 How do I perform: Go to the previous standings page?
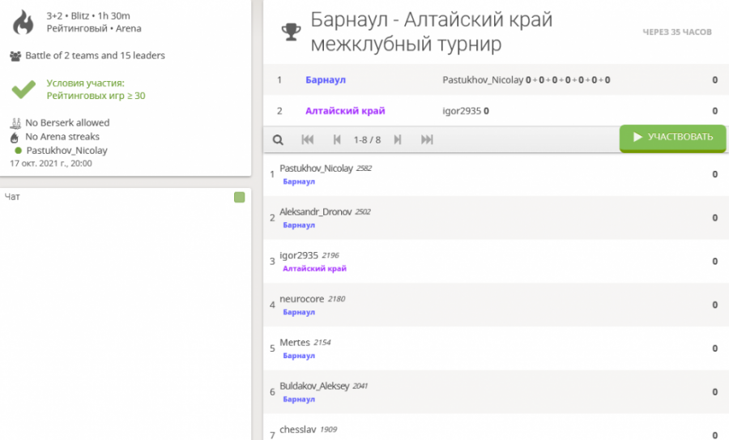(x=337, y=139)
